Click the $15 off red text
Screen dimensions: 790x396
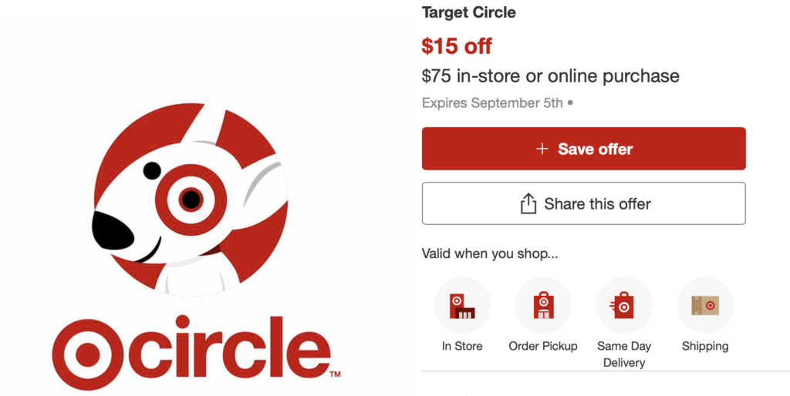tap(457, 46)
